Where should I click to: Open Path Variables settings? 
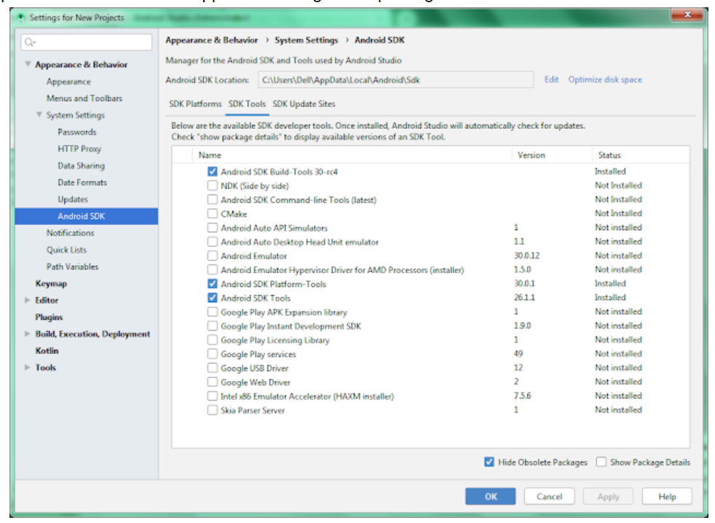pyautogui.click(x=72, y=267)
